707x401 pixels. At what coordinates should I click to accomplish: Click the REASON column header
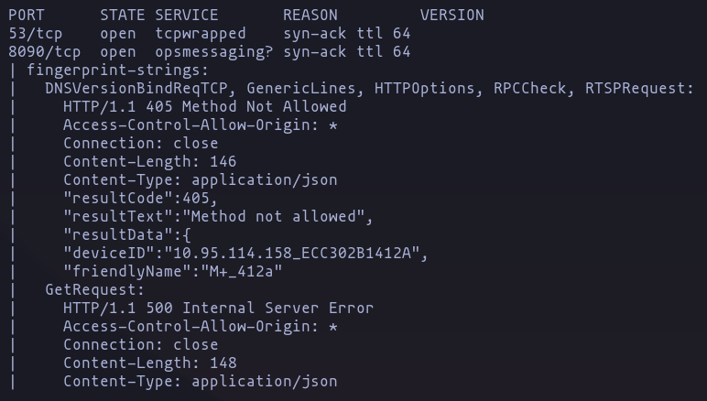point(310,16)
